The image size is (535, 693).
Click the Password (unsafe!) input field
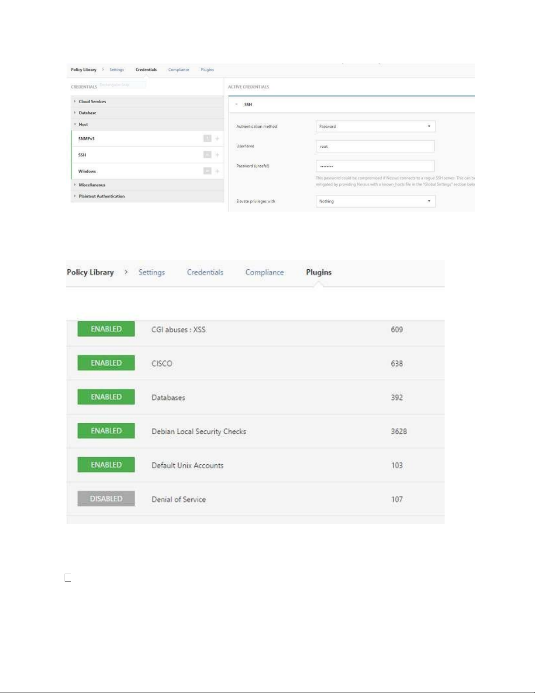pyautogui.click(x=375, y=166)
